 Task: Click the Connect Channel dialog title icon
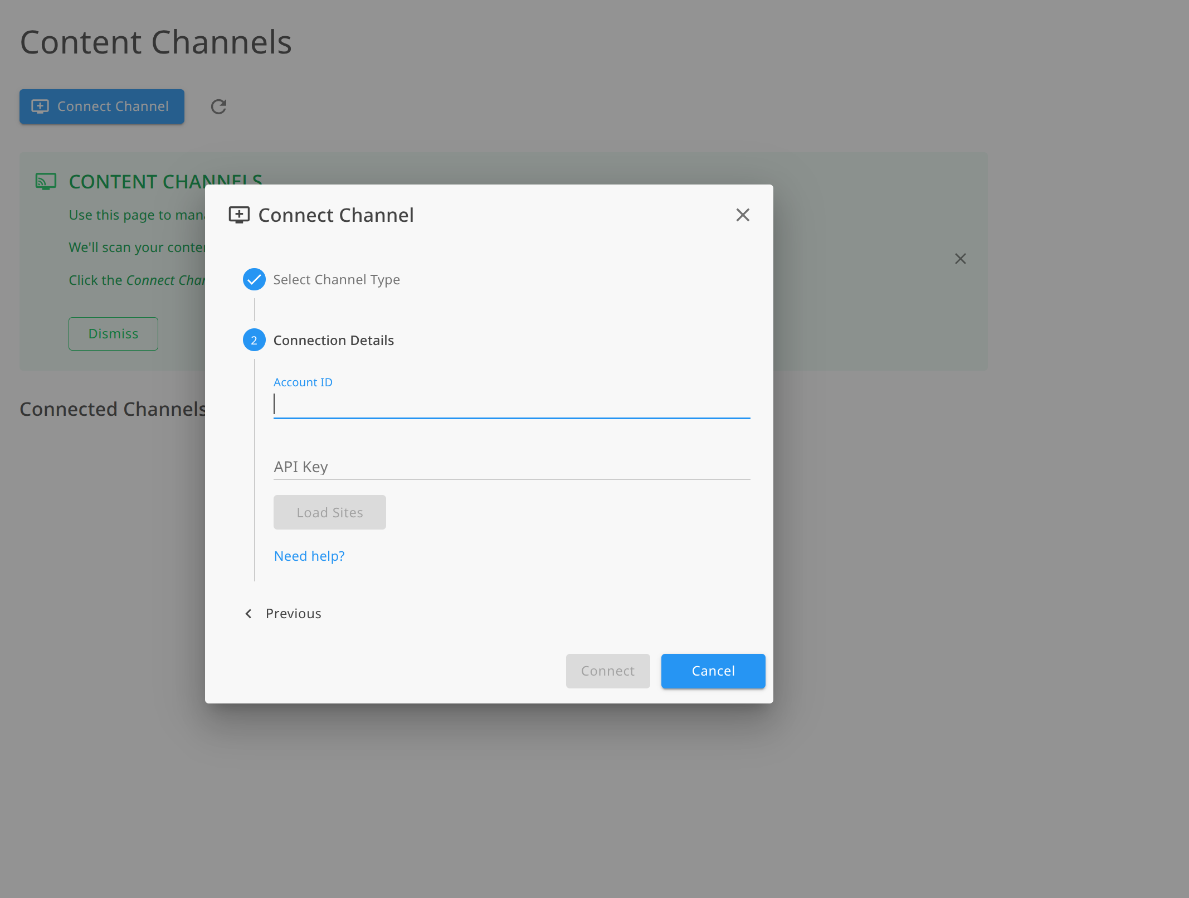[x=239, y=215]
